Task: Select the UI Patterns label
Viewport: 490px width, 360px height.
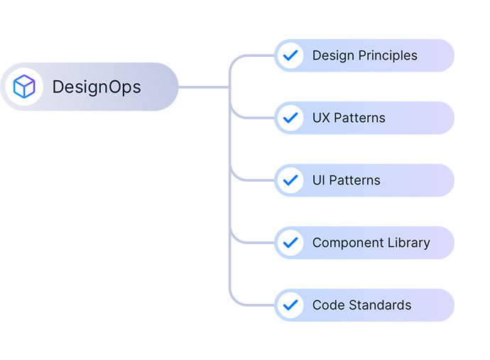Action: [x=347, y=180]
